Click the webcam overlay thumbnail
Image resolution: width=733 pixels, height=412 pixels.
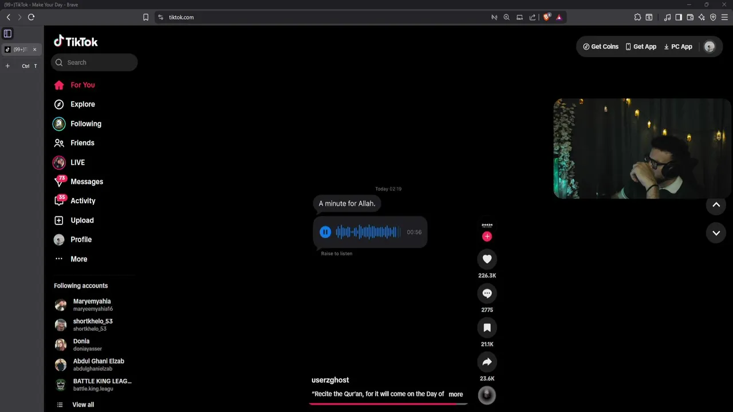(642, 149)
